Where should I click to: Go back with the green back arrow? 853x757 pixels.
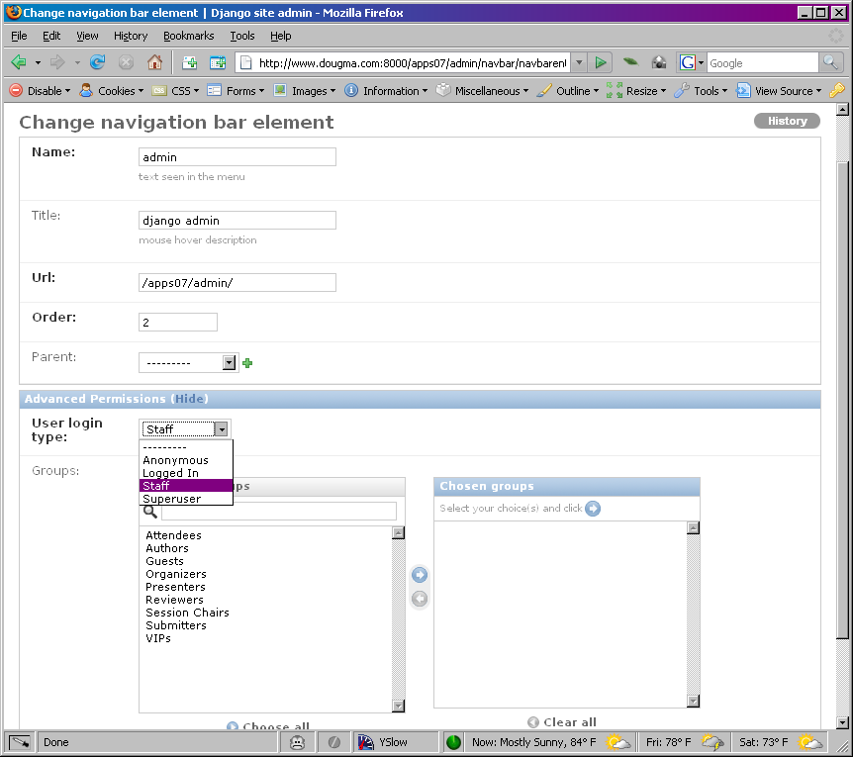coord(18,62)
